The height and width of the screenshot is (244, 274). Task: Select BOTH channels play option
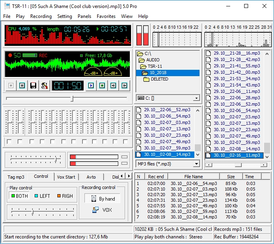[x=19, y=196]
